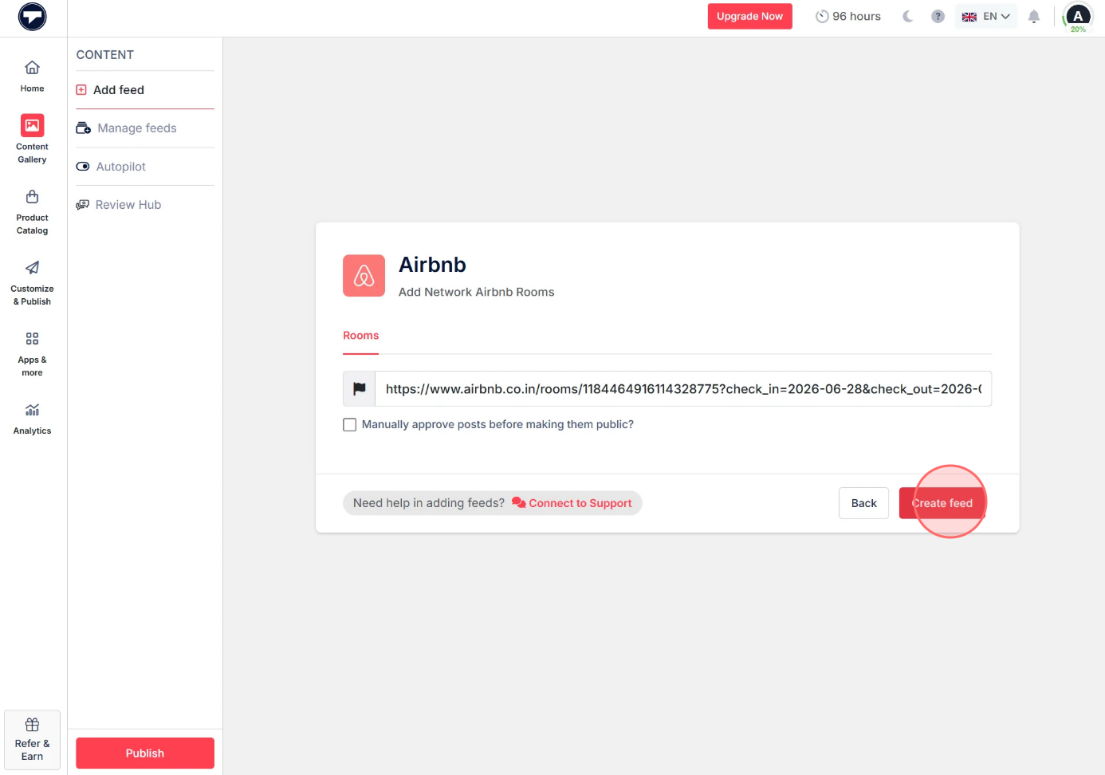Click the flag icon beside URL field
1105x775 pixels.
360,388
